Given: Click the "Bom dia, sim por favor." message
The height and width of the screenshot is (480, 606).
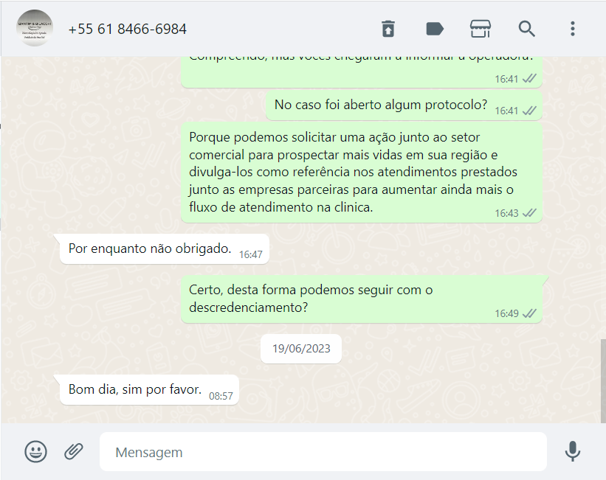Looking at the screenshot, I should 149,390.
